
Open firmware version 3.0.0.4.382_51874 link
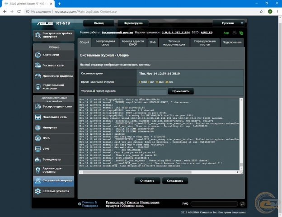point(176,33)
